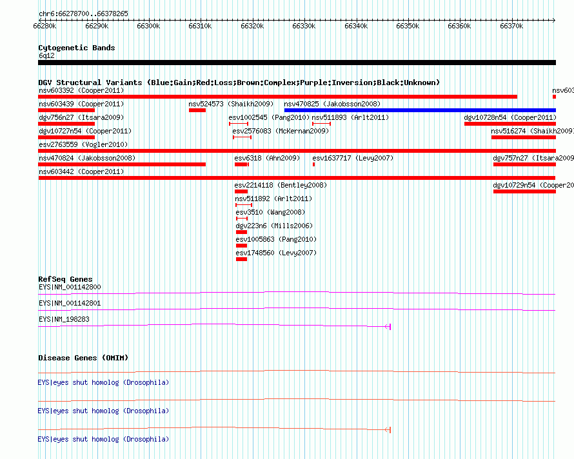Viewport: 574px width, 459px height.
Task: Click the blue gain bar of nsv470825
Action: (x=420, y=110)
